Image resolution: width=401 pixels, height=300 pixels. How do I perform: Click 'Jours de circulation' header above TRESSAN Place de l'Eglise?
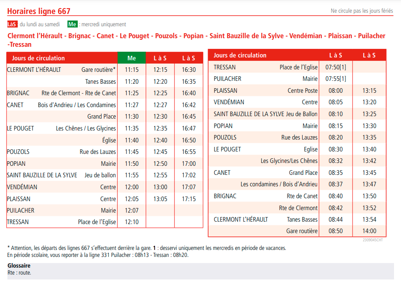(x=240, y=55)
